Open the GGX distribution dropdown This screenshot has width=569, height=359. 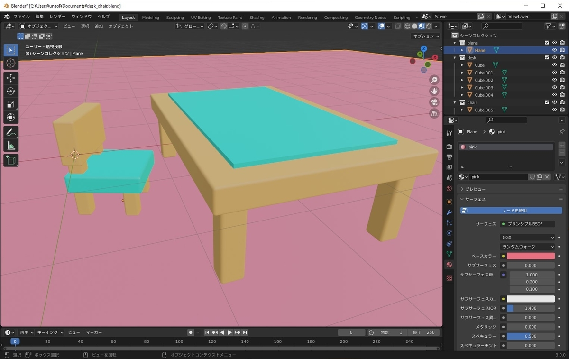(528, 237)
